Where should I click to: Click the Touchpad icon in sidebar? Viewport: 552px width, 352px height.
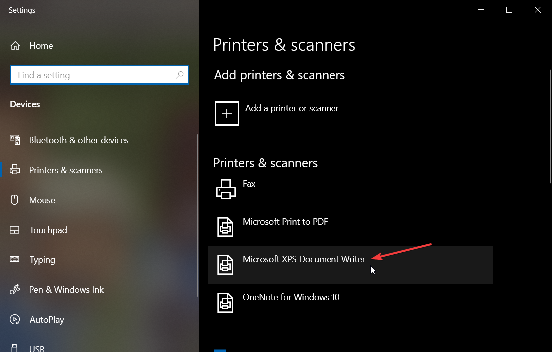[x=15, y=230]
